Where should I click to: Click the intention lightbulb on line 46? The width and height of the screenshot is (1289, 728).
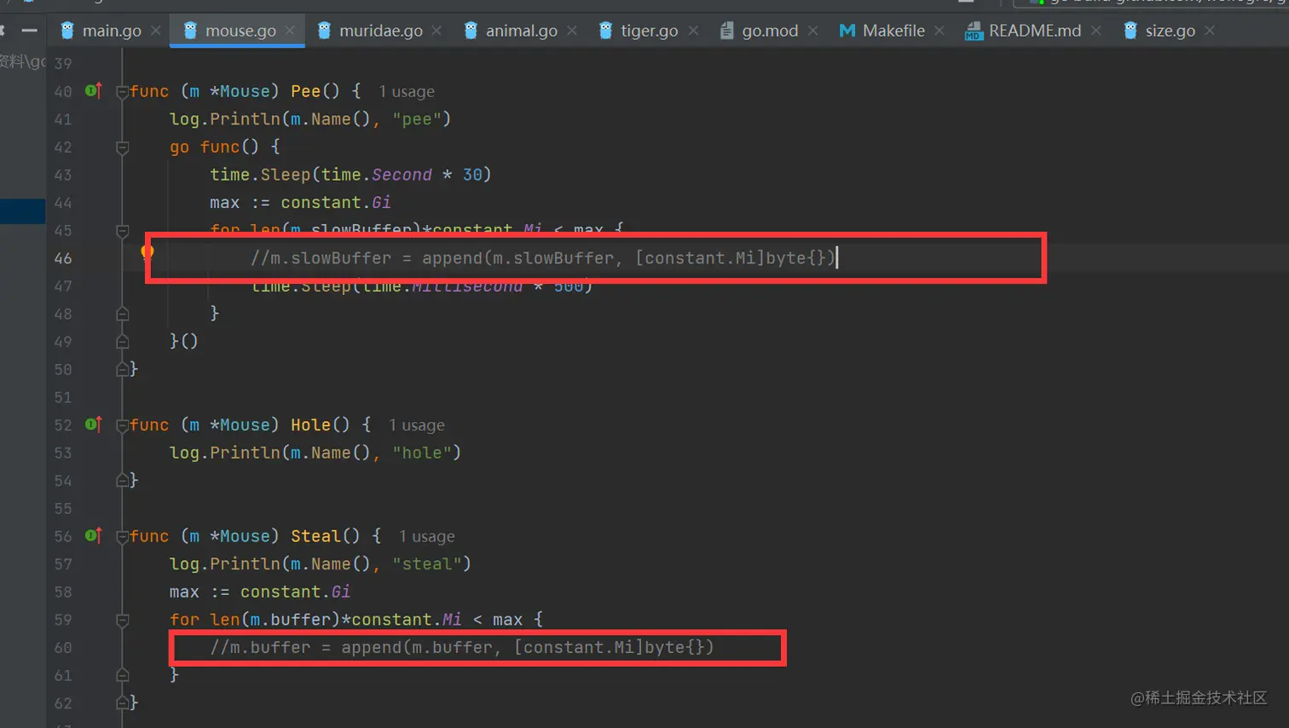point(147,251)
